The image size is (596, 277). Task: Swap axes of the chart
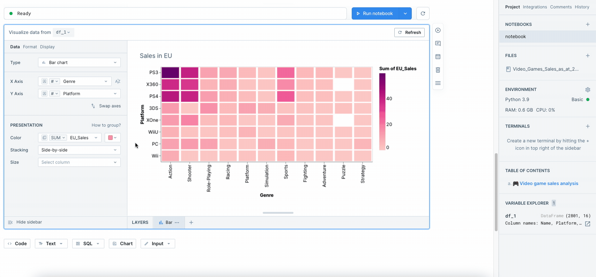click(x=106, y=106)
